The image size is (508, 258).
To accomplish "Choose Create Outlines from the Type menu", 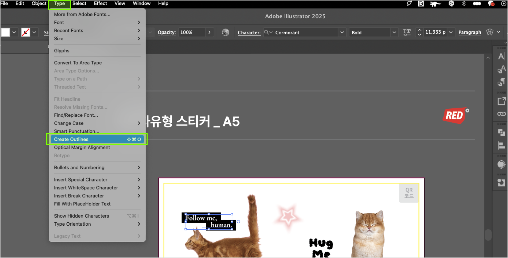I will 71,139.
